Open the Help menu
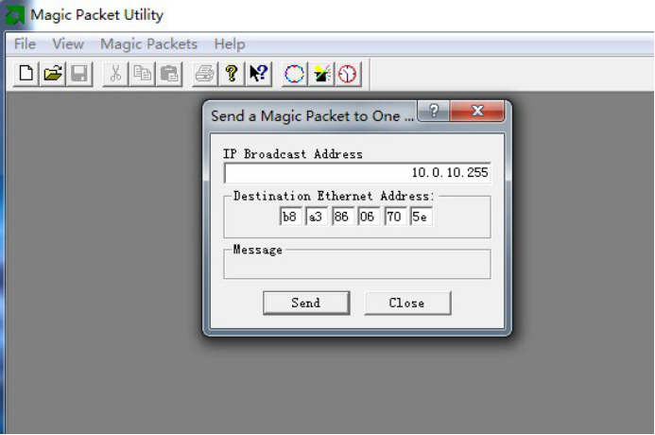Screen dimensions: 655x435 coord(230,43)
